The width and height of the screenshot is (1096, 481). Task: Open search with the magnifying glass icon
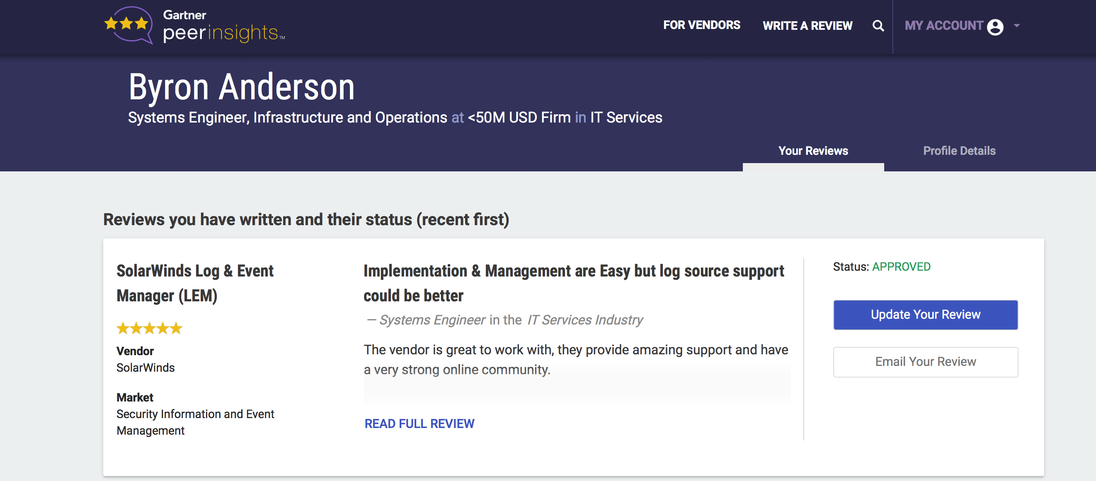pyautogui.click(x=878, y=26)
